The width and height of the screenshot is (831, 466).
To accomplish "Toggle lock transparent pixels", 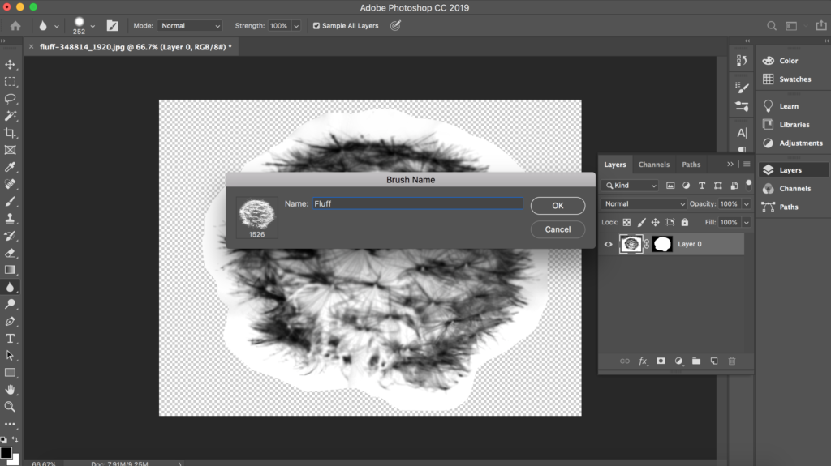I will [627, 222].
